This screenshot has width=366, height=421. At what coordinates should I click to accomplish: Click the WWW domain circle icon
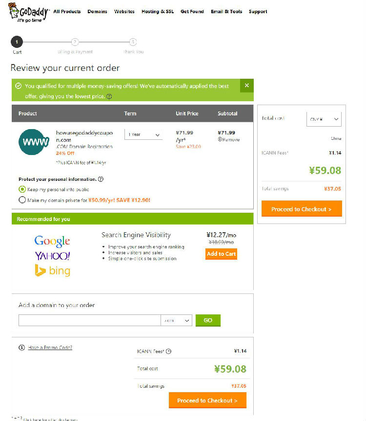point(34,141)
